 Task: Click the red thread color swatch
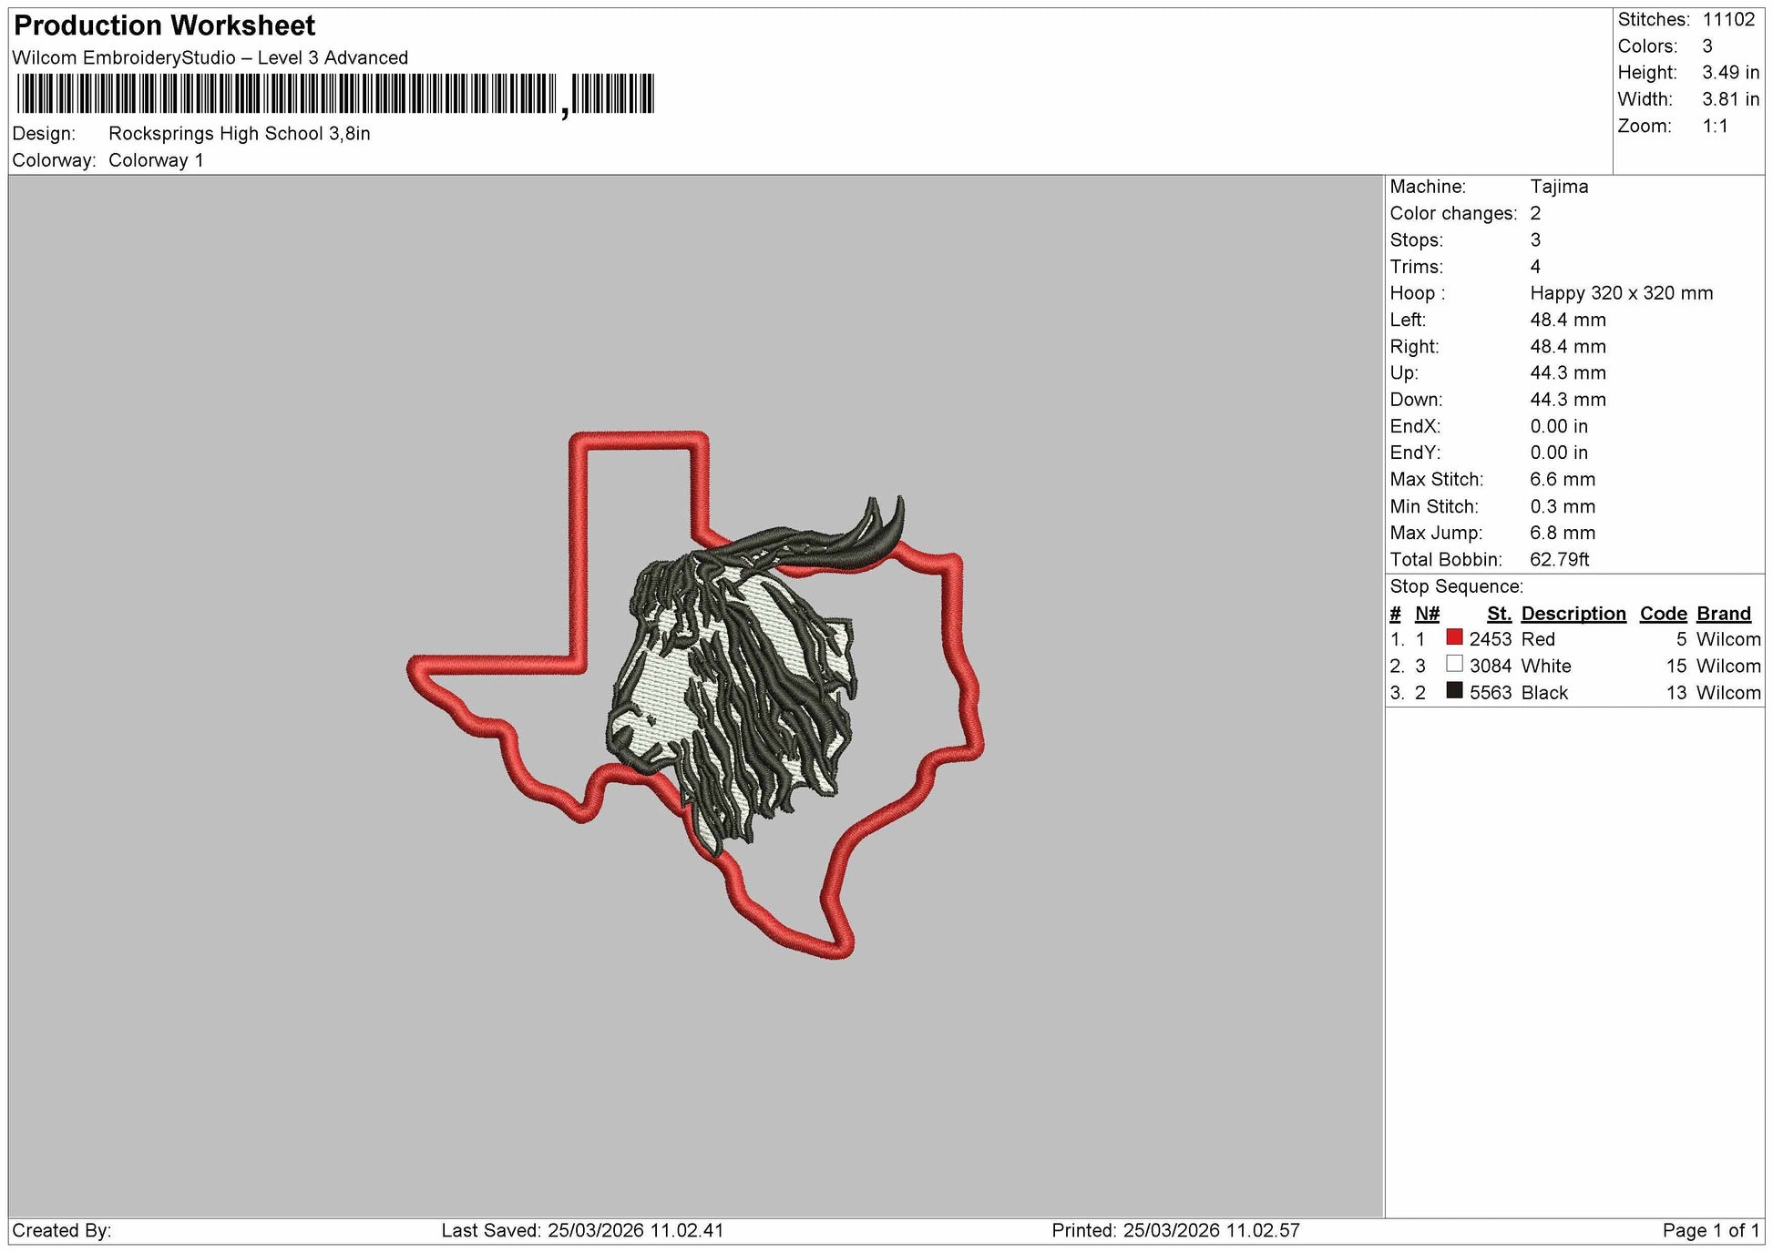(1454, 637)
